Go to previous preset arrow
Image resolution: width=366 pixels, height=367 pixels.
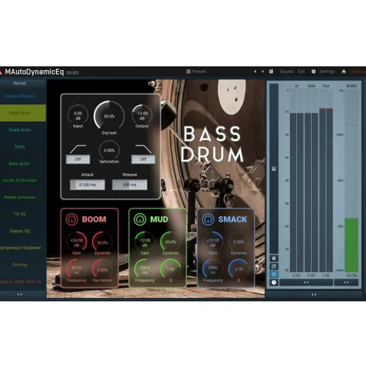(255, 71)
